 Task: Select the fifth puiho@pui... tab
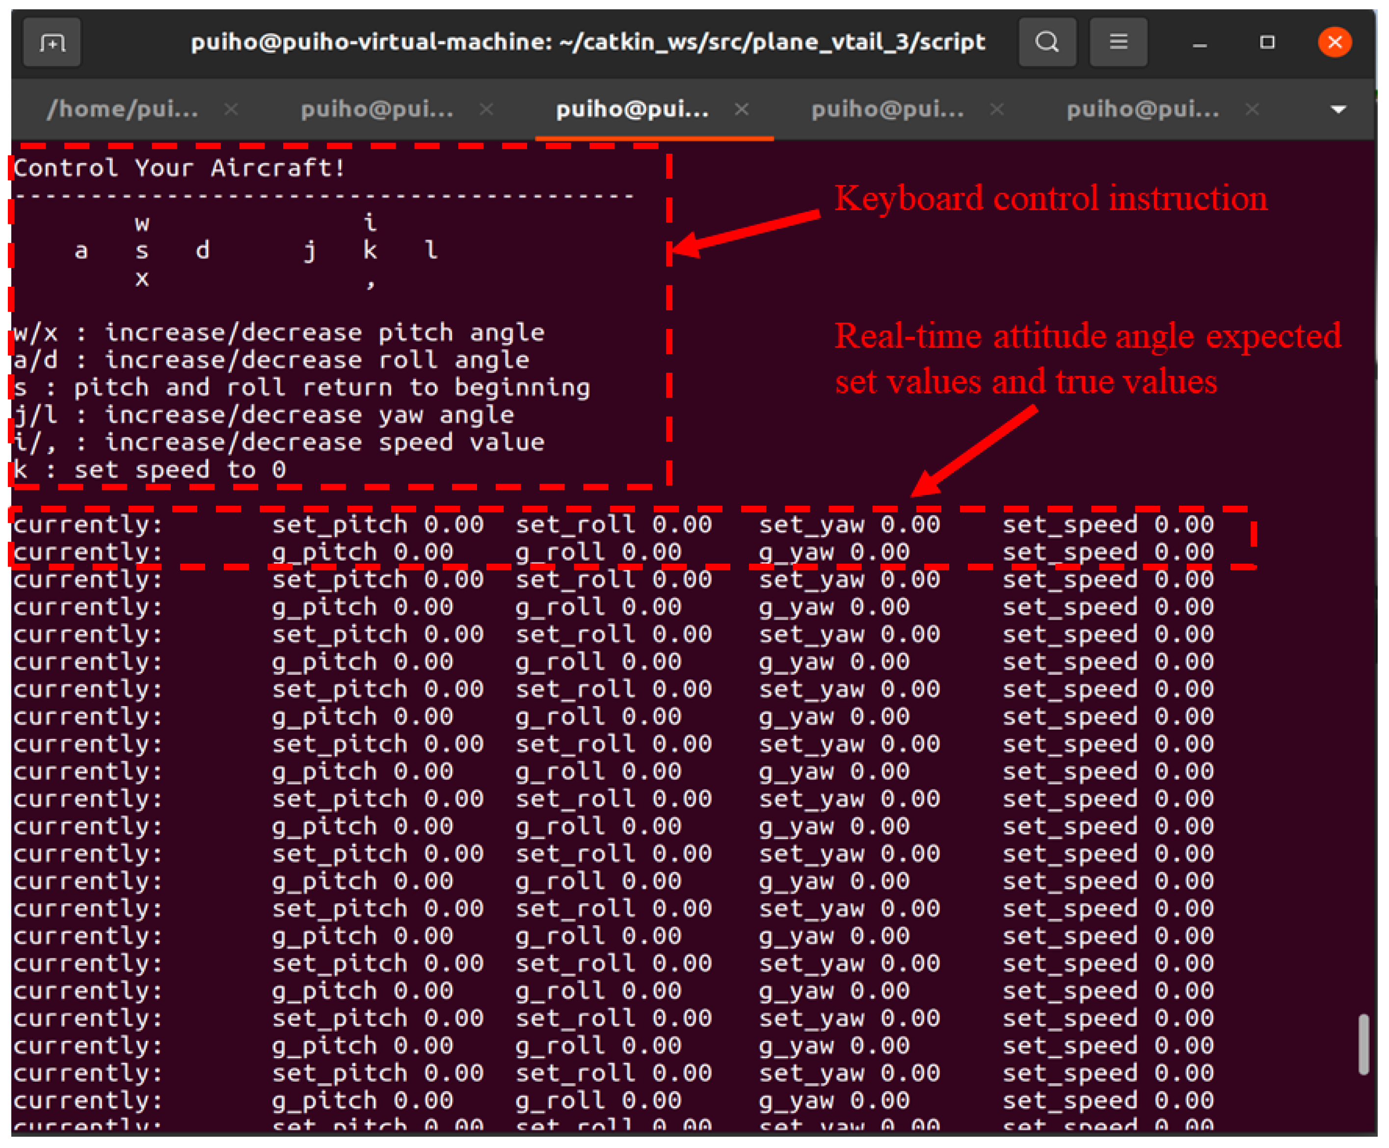(1143, 109)
